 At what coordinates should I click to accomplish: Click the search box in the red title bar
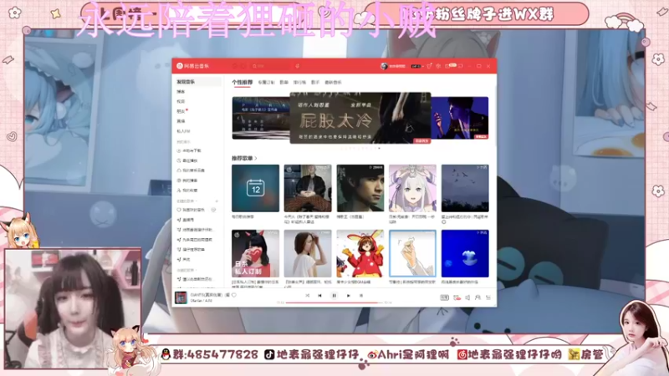(x=270, y=66)
